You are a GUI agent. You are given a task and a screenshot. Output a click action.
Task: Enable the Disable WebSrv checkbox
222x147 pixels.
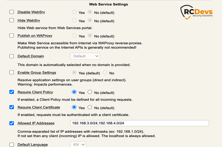click(x=12, y=12)
